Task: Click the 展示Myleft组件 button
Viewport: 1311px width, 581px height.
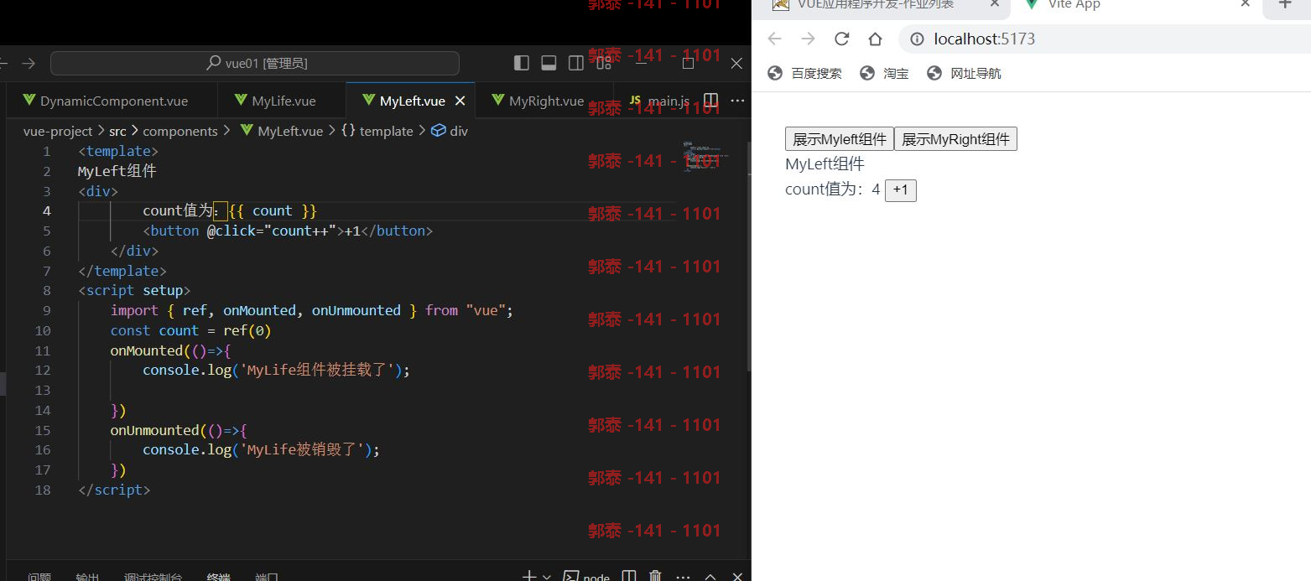Action: (x=840, y=139)
